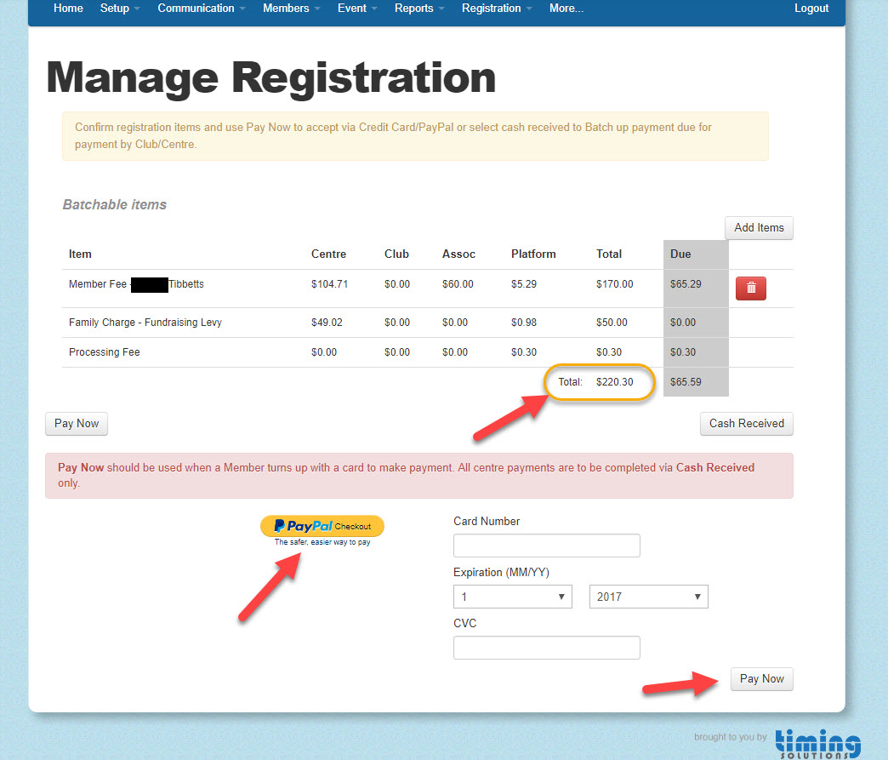
Task: Click the Cash Received button
Action: 747,424
